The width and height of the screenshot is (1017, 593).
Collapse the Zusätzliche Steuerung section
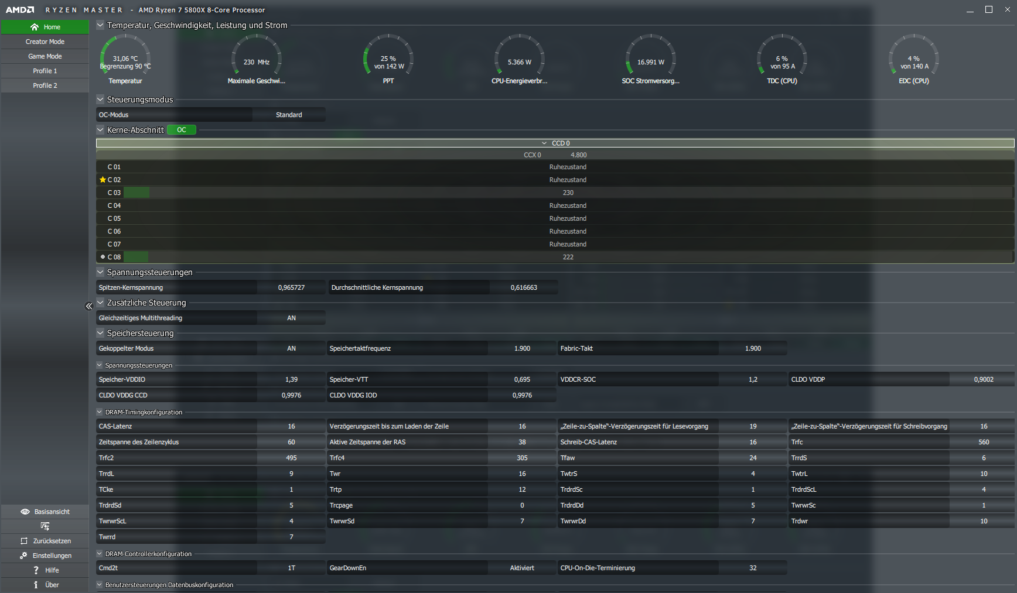100,303
